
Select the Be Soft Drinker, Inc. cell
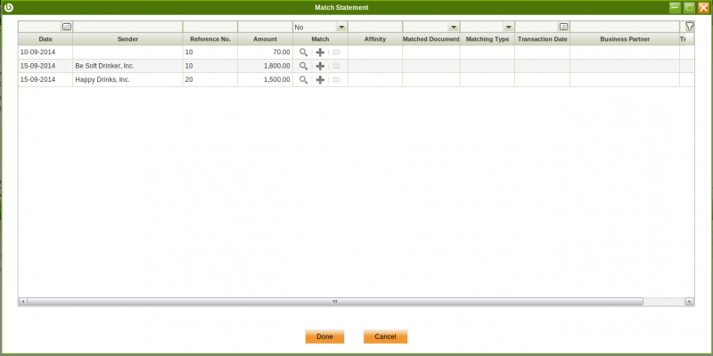127,66
